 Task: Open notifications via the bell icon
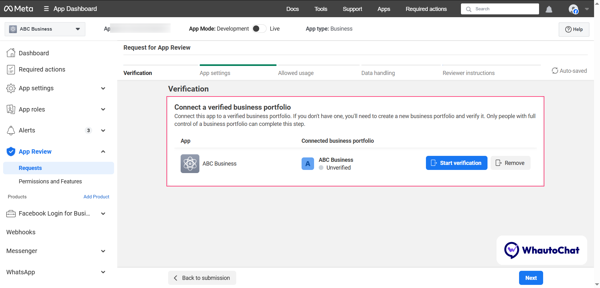pos(549,9)
